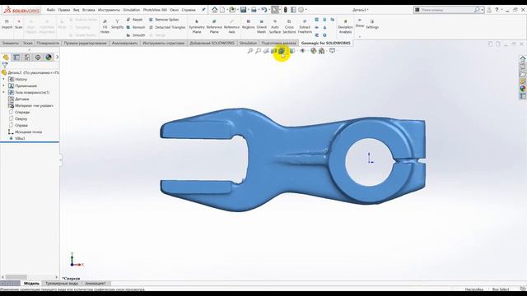The height and width of the screenshot is (296, 527).
Task: Open the PhotoView 360 menu
Action: [155, 10]
